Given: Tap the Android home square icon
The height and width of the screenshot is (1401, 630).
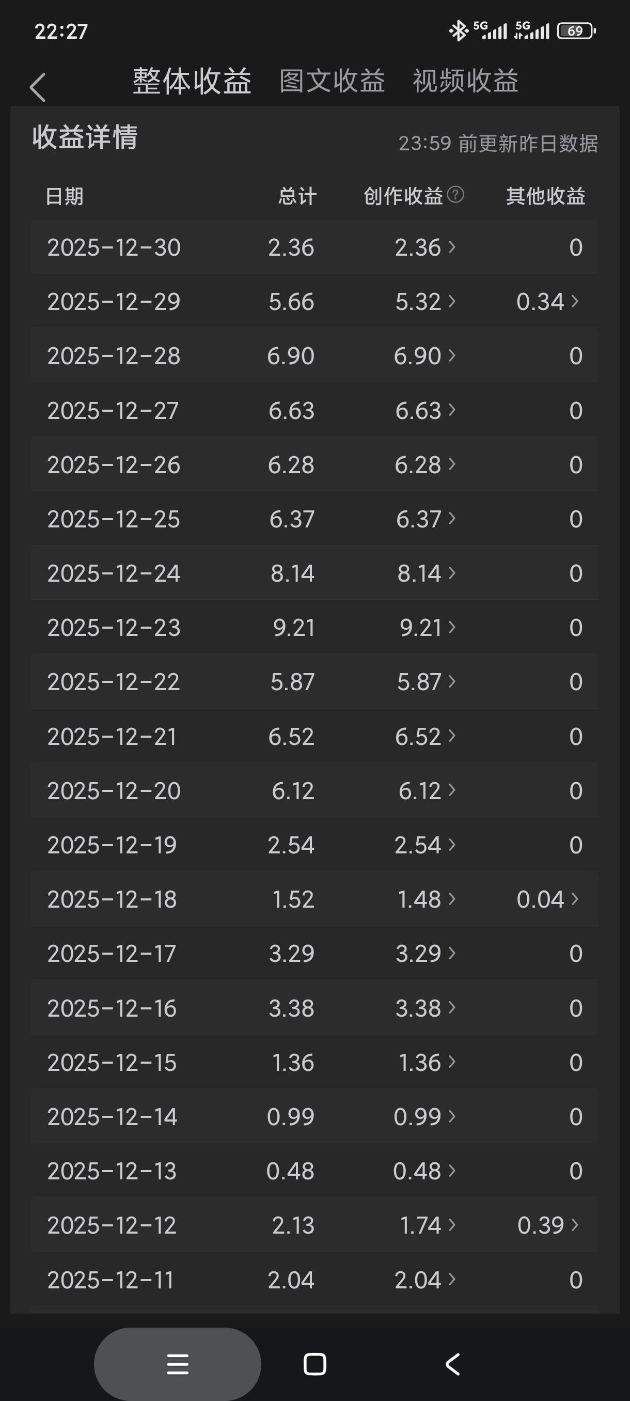Looking at the screenshot, I should [x=314, y=1364].
